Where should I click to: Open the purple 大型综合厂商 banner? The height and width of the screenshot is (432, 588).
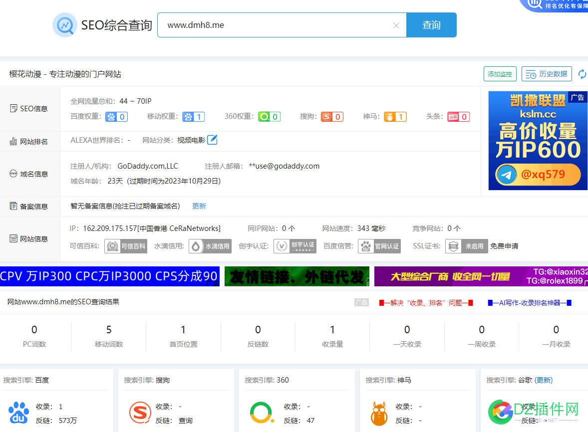(x=481, y=276)
